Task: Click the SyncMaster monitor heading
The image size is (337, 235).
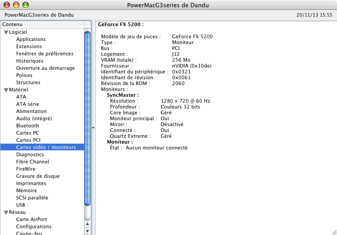Action: click(x=123, y=95)
